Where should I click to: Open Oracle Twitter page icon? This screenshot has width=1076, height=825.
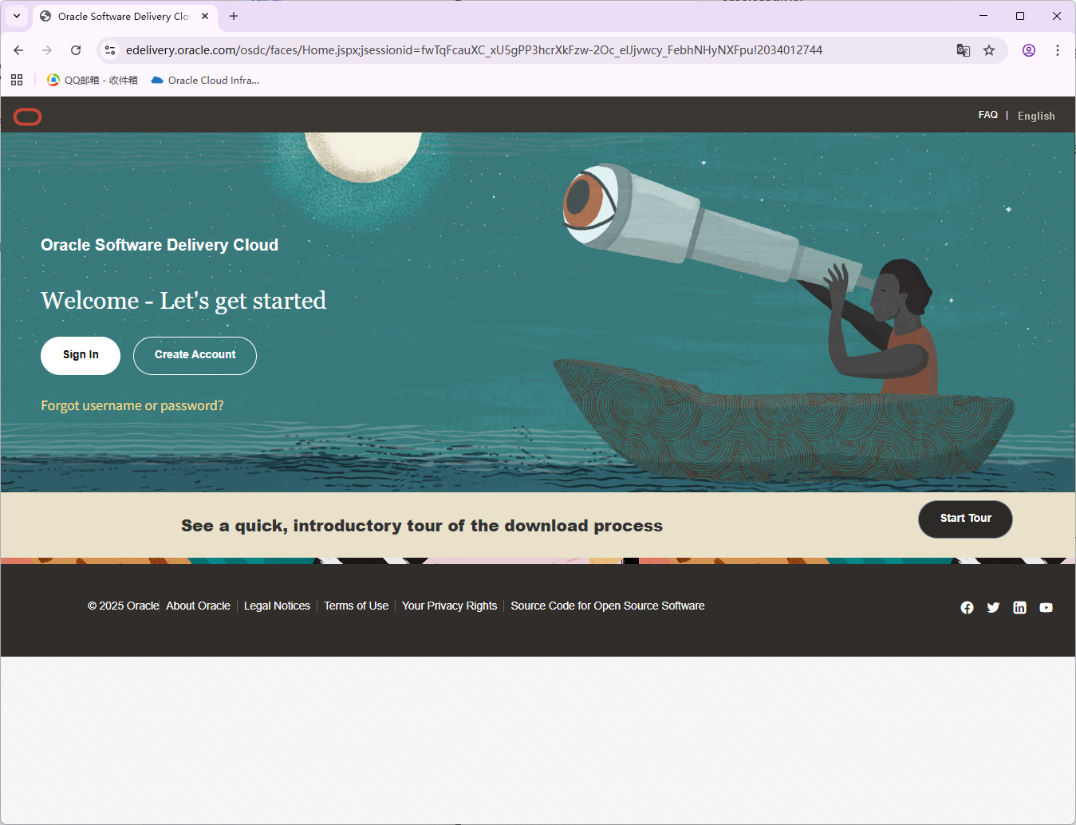point(993,608)
